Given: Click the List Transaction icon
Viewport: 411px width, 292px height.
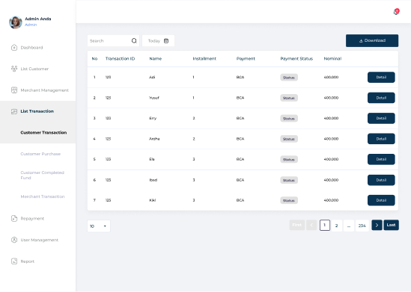Looking at the screenshot, I should [x=14, y=111].
